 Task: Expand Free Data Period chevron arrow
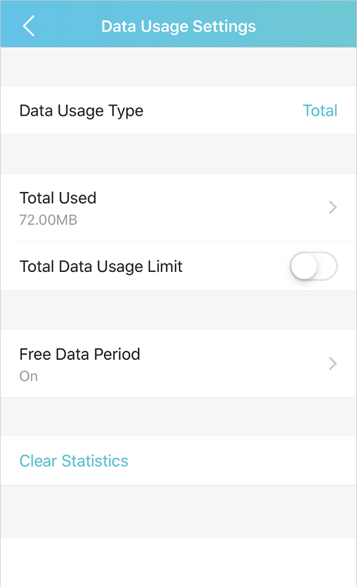coord(333,363)
